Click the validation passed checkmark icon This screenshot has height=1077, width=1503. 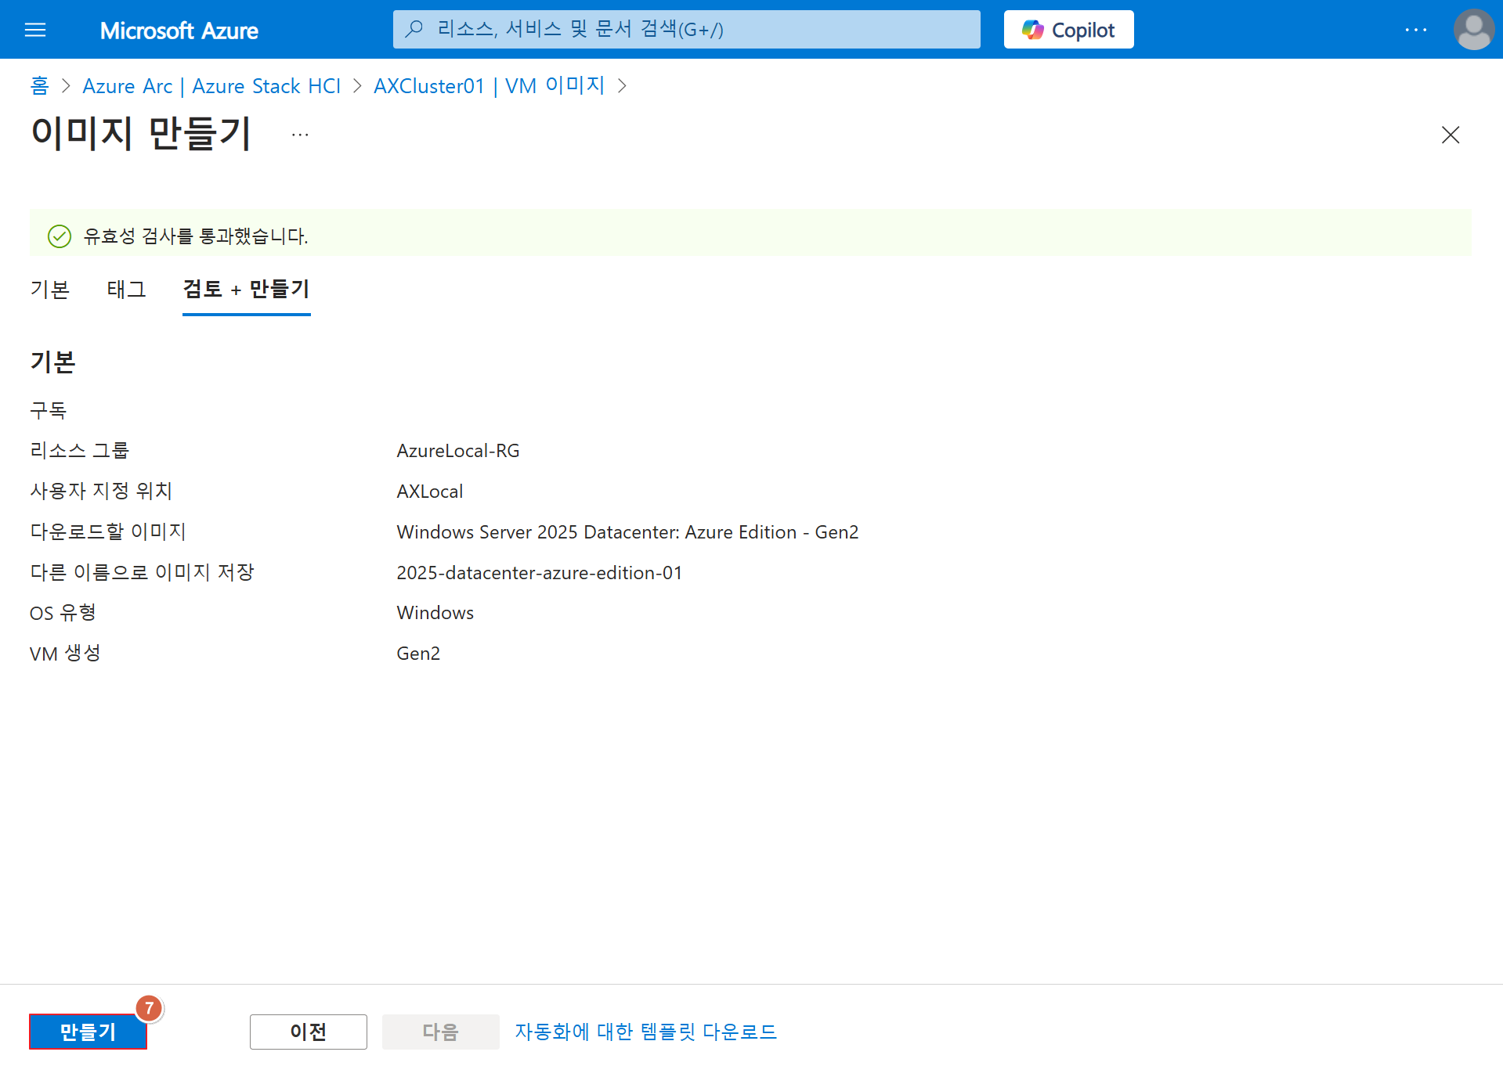coord(60,236)
